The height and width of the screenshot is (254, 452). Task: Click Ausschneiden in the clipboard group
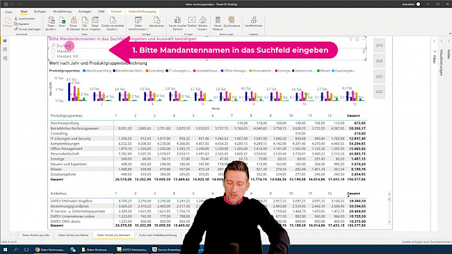point(24,19)
